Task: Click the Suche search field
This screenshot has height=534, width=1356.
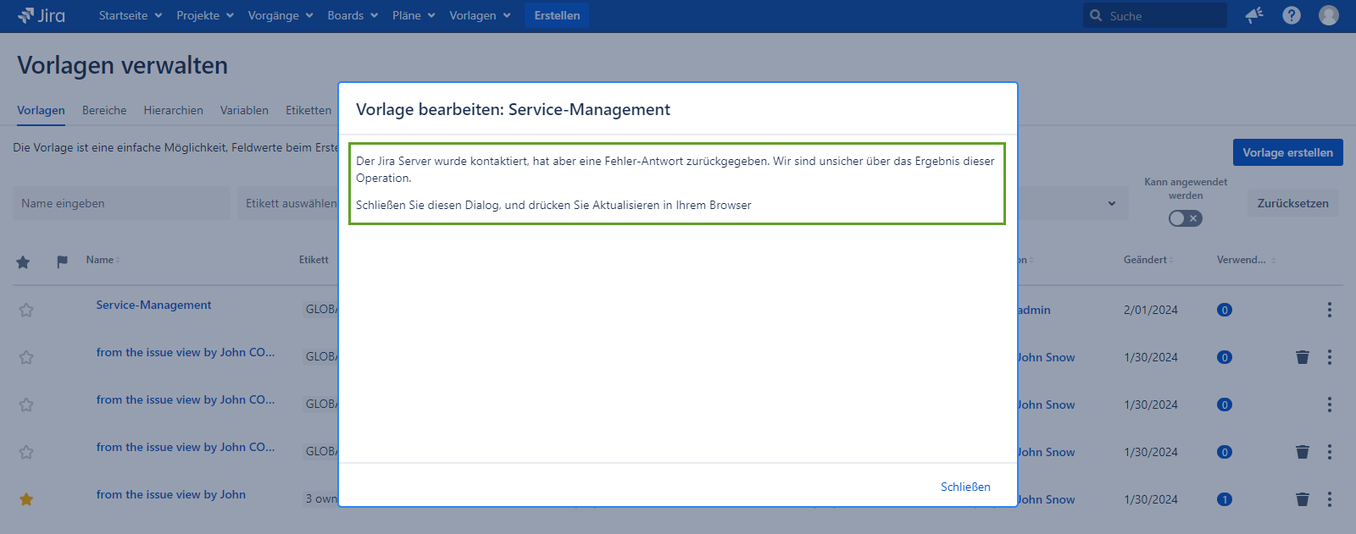Action: tap(1163, 15)
